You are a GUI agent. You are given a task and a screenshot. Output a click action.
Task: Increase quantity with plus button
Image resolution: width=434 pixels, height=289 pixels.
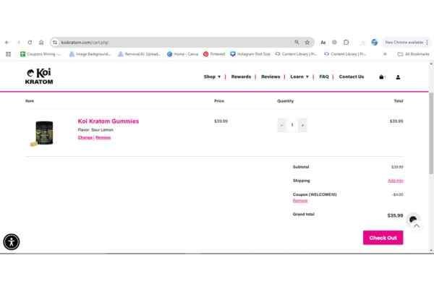coord(303,125)
